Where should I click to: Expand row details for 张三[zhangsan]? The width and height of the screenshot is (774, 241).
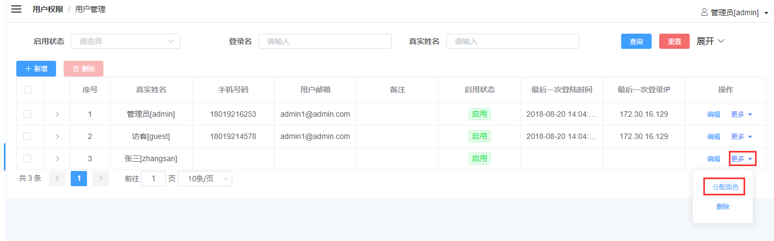[x=57, y=158]
